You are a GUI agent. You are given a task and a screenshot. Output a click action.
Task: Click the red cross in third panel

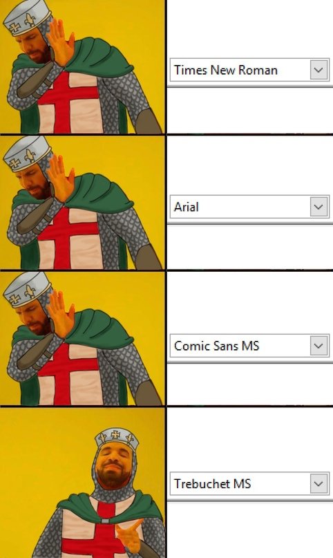click(x=69, y=373)
